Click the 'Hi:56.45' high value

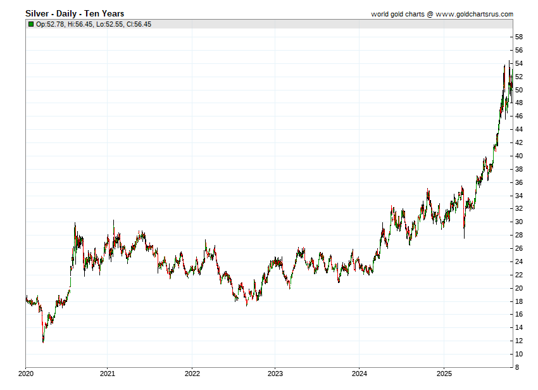80,24
